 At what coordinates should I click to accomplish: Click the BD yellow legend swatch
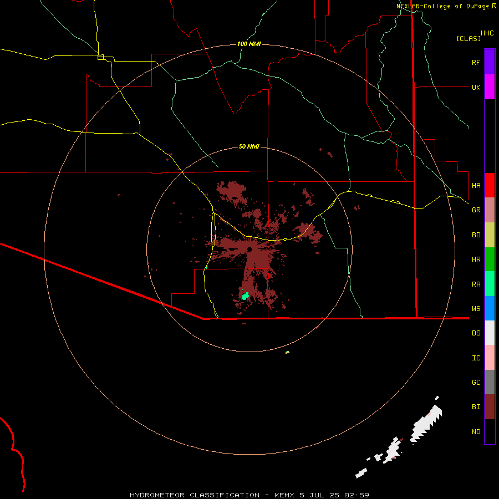click(490, 235)
